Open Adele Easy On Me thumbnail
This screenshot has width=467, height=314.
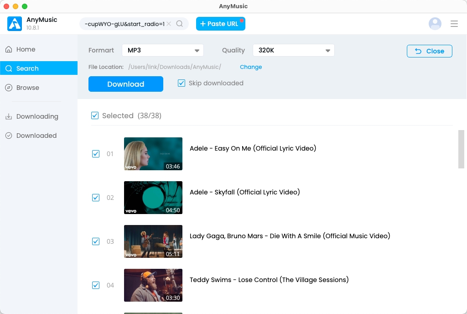tap(153, 154)
